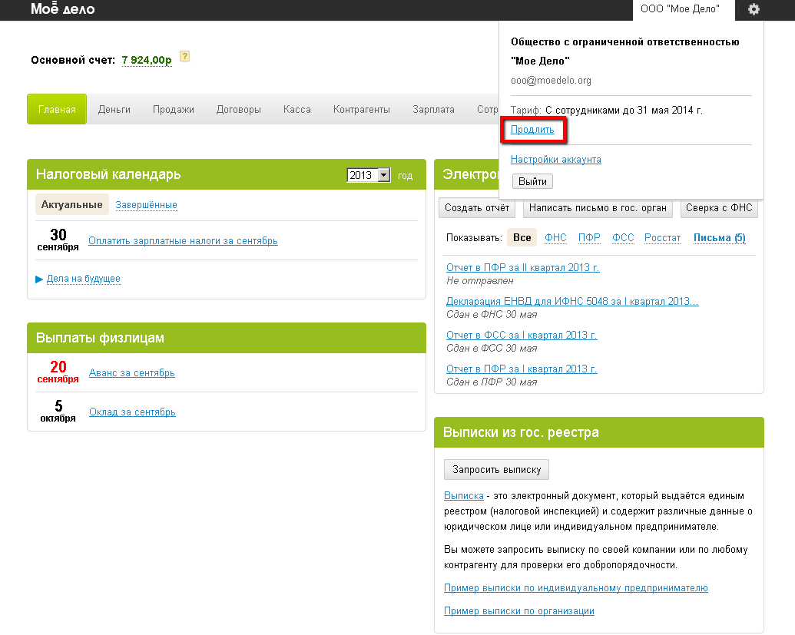Open Дела на будущее link

83,278
